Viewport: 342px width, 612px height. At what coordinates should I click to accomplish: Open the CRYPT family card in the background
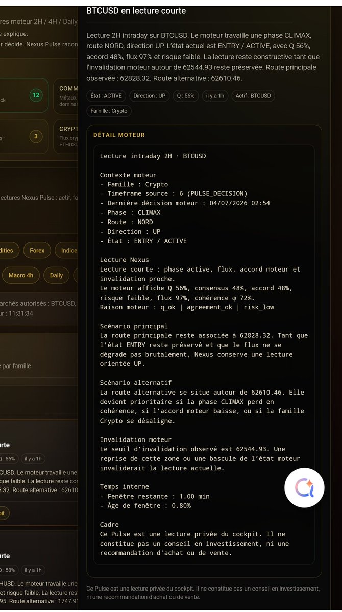pos(65,136)
